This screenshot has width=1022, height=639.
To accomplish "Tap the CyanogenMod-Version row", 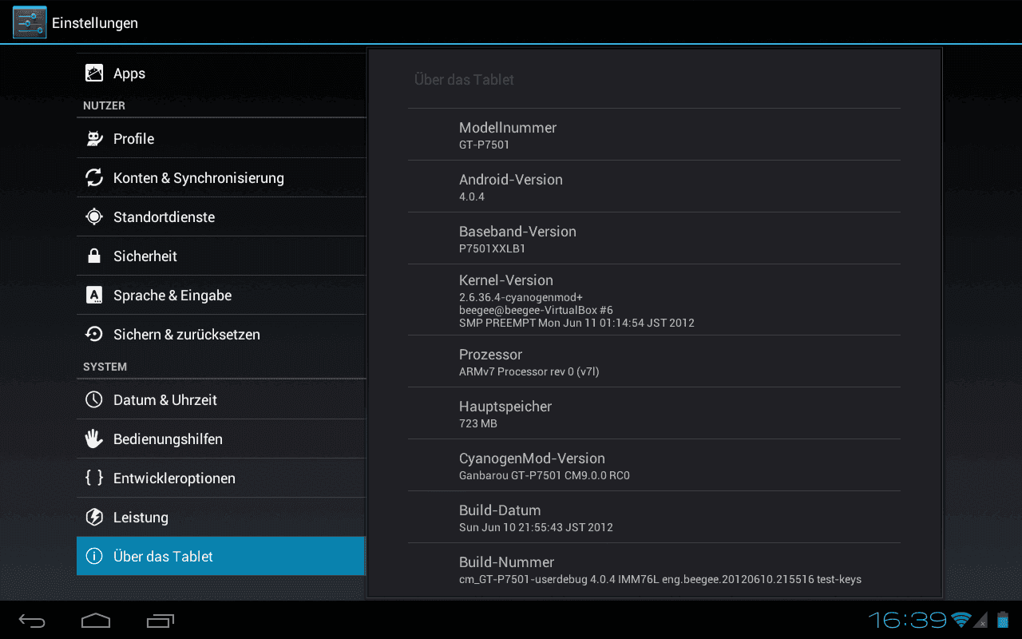I will (654, 466).
